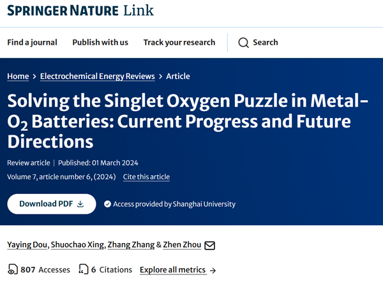Open author Yaying Dou profile
The height and width of the screenshot is (284, 383).
[x=27, y=244]
